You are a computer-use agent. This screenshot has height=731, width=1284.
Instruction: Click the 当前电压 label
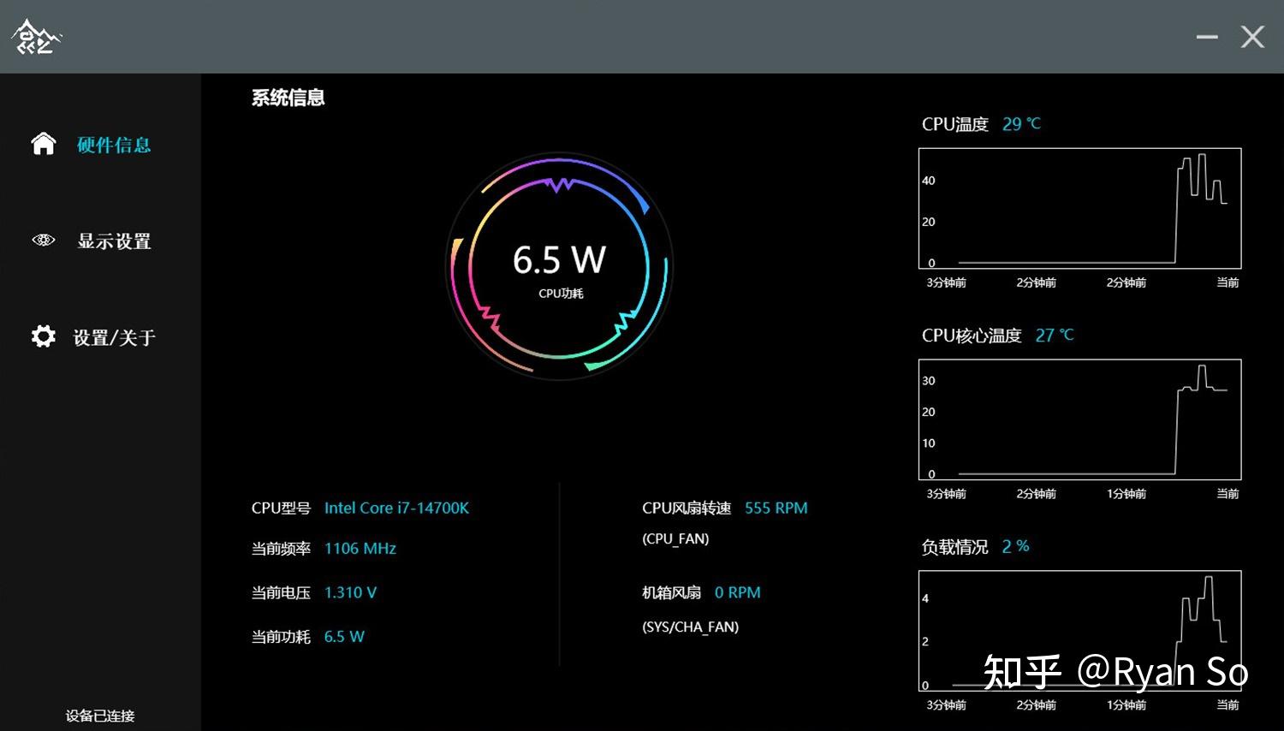click(x=281, y=592)
